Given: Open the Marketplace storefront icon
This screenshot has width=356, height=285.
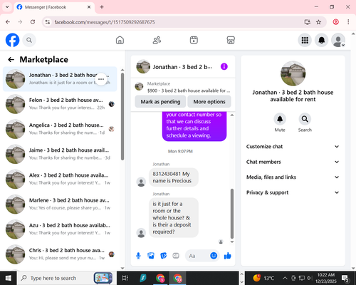Looking at the screenshot, I should 231,40.
